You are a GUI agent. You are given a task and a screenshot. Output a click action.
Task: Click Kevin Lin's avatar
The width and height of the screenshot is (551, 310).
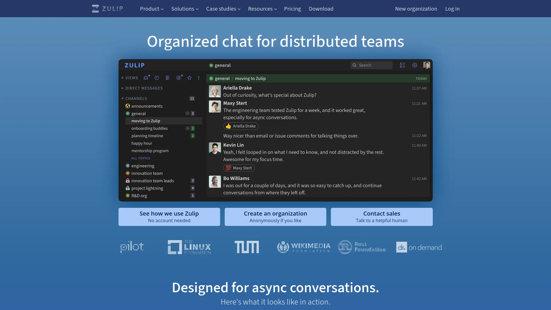215,148
